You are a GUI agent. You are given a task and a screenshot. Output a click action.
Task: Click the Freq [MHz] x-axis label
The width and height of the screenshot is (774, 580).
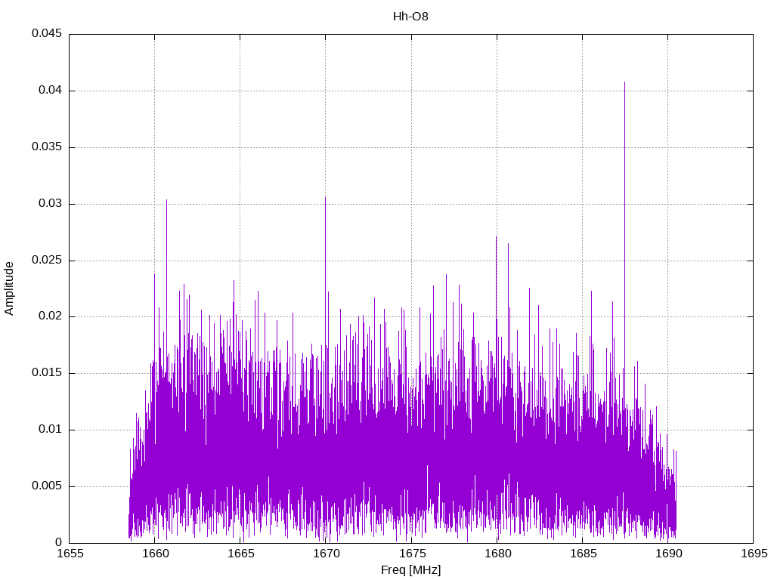pyautogui.click(x=410, y=570)
